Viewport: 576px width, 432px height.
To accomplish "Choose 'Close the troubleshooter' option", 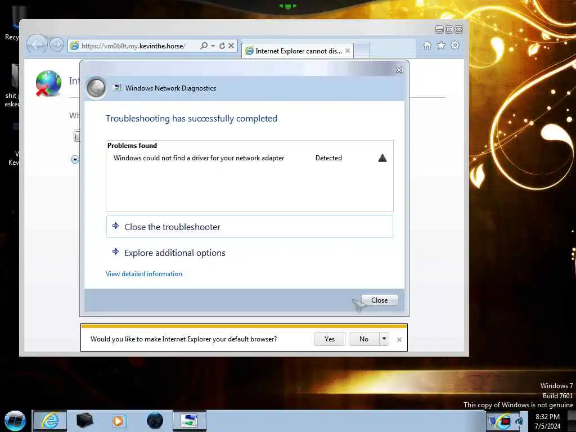I will tap(249, 227).
